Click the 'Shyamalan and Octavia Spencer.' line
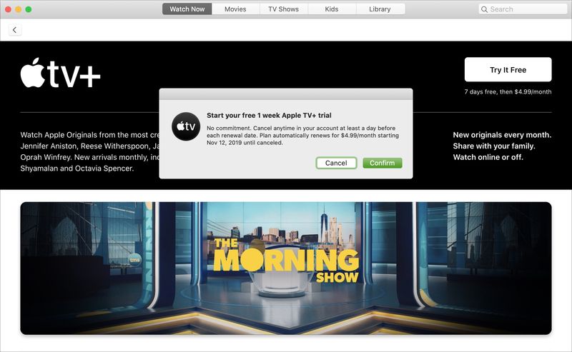 (x=77, y=169)
